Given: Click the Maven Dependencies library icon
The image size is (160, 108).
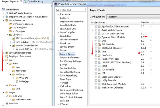Looking at the screenshot, I should point(14,46).
